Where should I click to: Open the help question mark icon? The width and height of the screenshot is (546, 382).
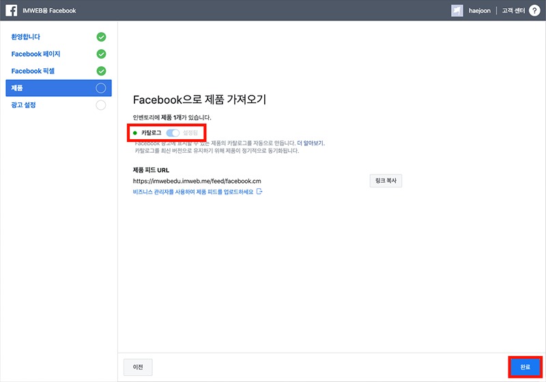click(534, 10)
